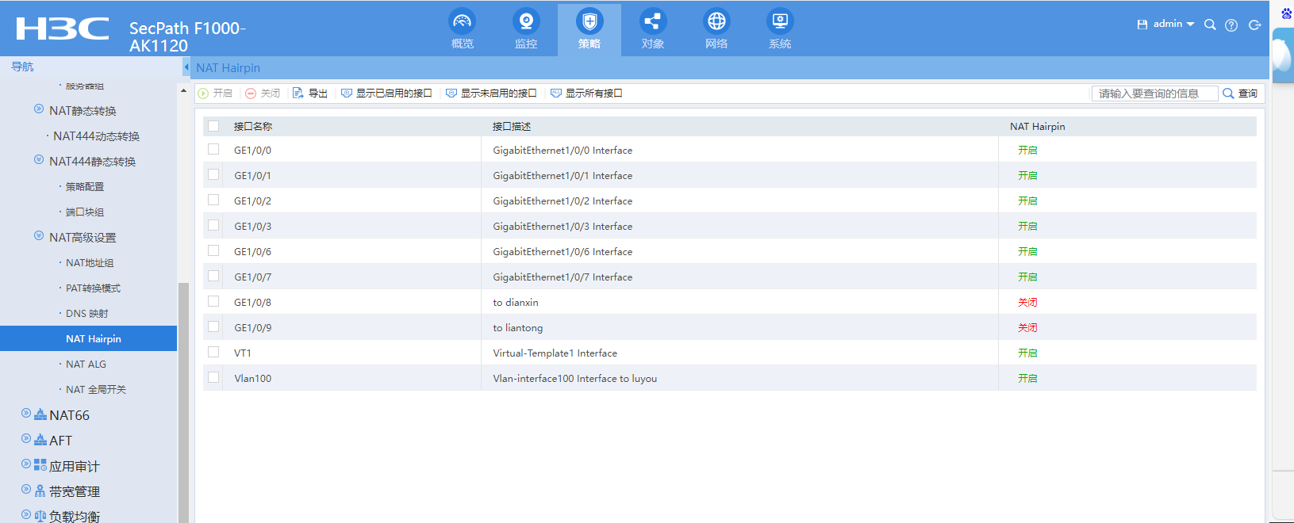
Task: Open 端口块组 in navigation
Action: [85, 212]
